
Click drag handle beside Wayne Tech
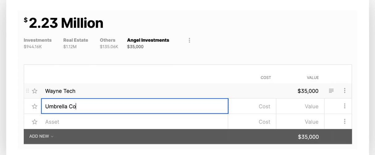click(27, 91)
